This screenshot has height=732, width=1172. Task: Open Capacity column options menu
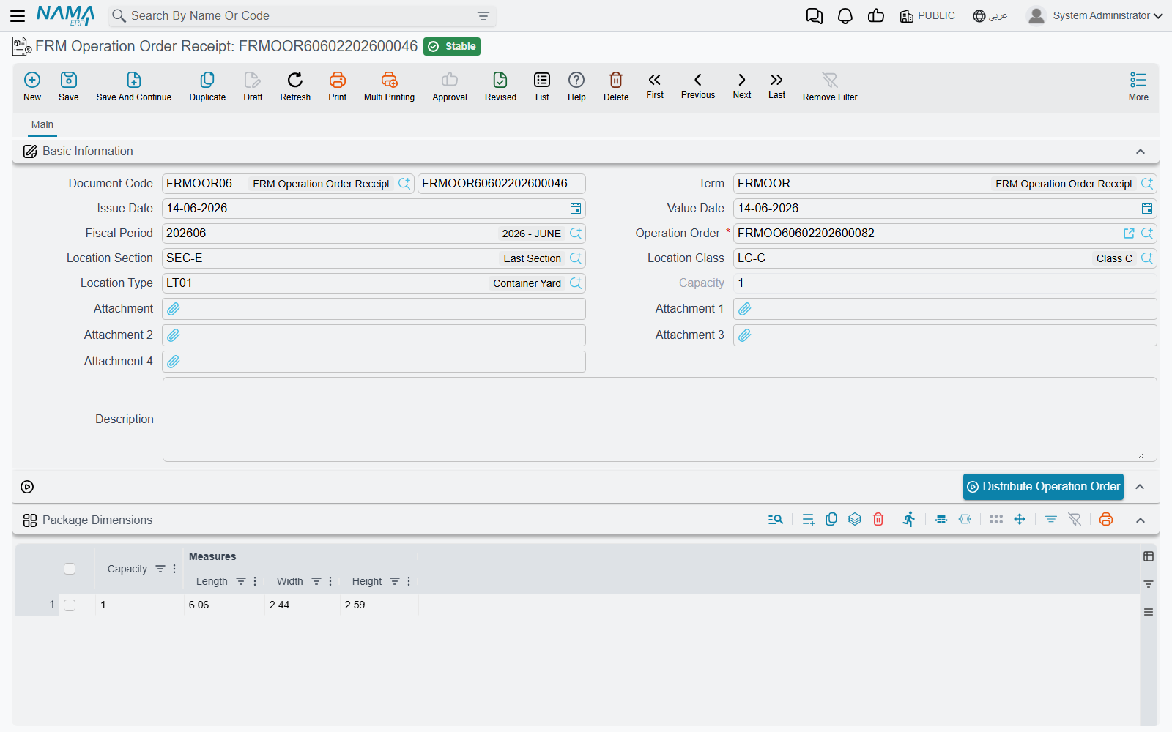click(x=174, y=569)
